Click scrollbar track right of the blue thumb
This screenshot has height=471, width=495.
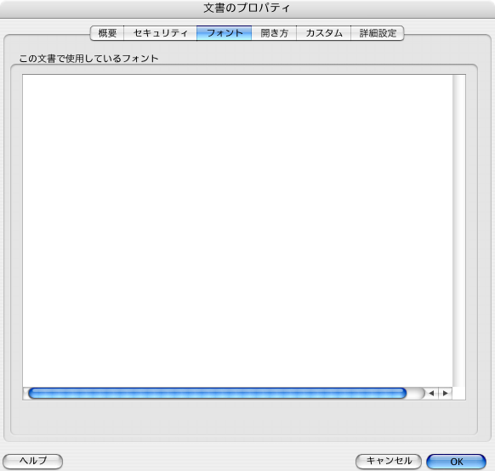[415, 393]
